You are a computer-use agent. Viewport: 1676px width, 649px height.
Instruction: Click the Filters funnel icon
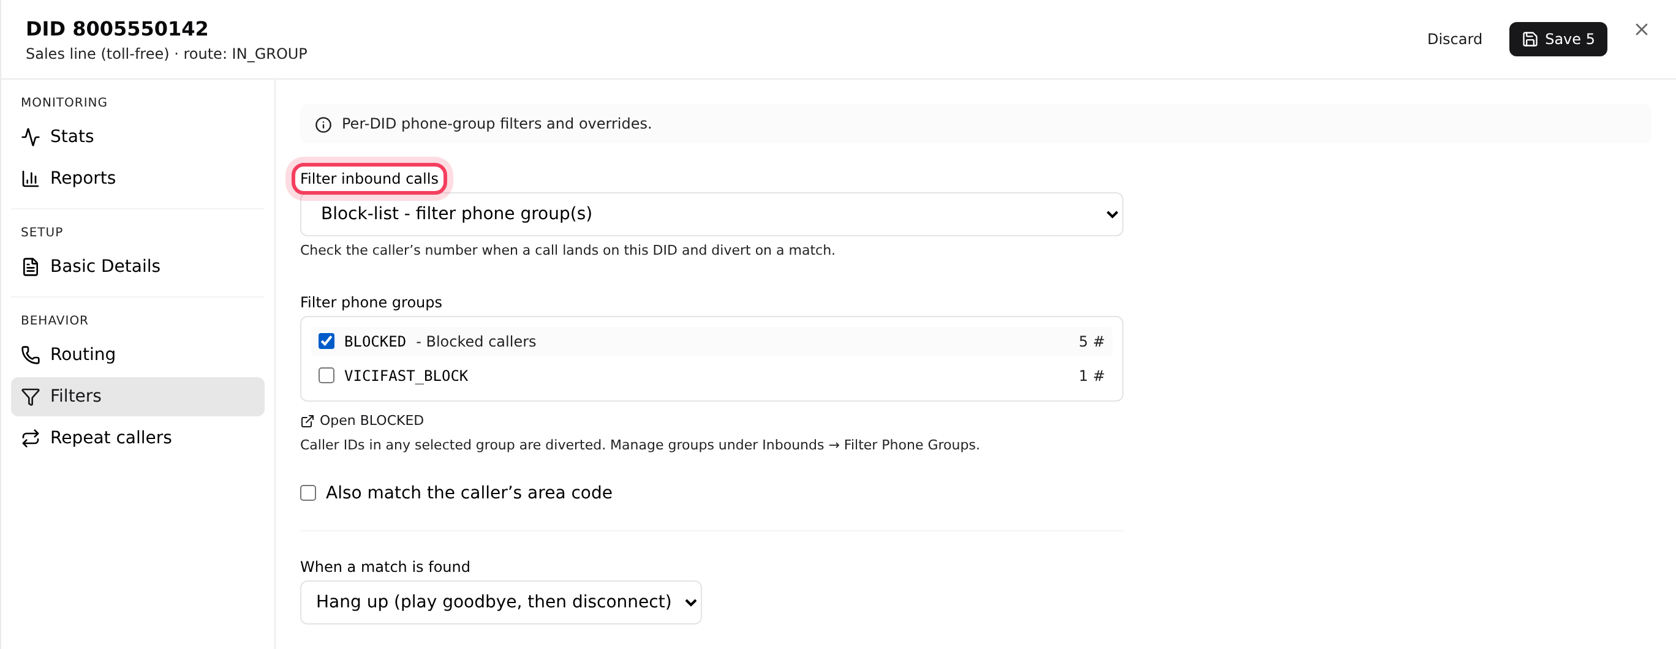coord(31,397)
